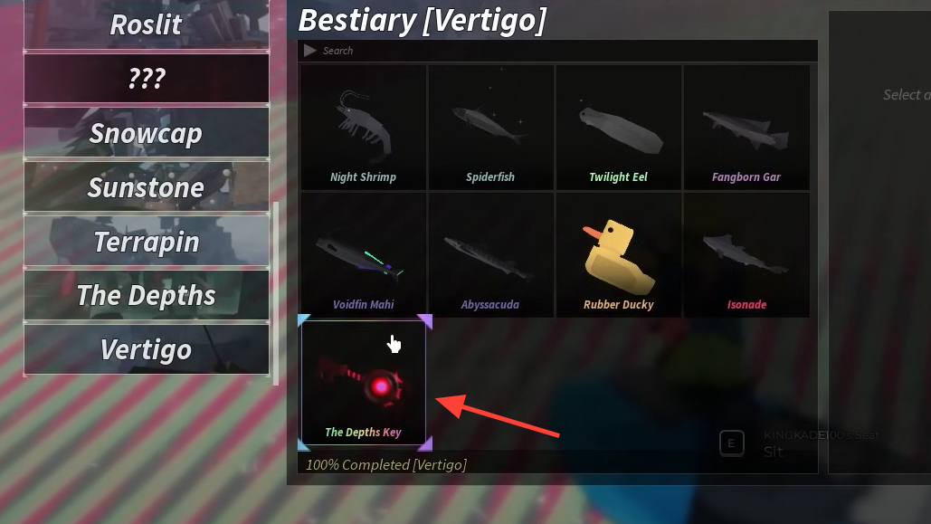Image resolution: width=931 pixels, height=524 pixels.
Task: Choose the Twilight Eel fish card
Action: [618, 127]
